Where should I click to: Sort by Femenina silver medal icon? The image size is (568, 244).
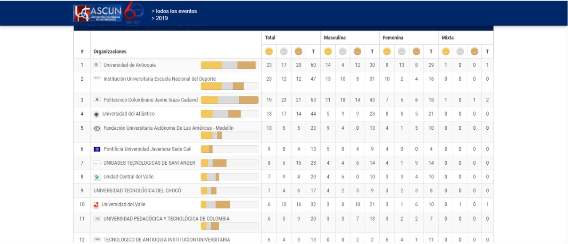pyautogui.click(x=402, y=51)
